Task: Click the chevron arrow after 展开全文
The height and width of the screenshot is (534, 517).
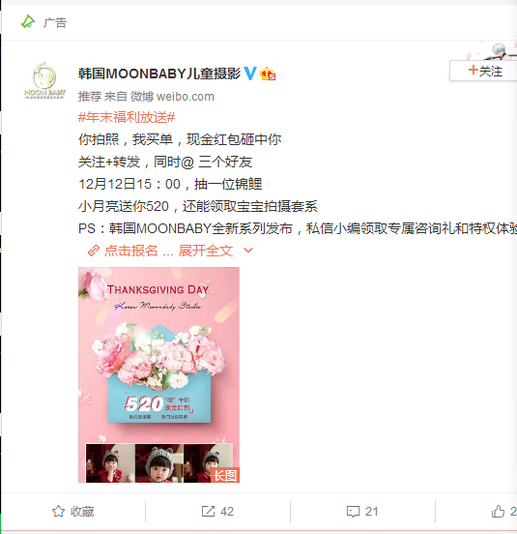Action: click(x=248, y=251)
